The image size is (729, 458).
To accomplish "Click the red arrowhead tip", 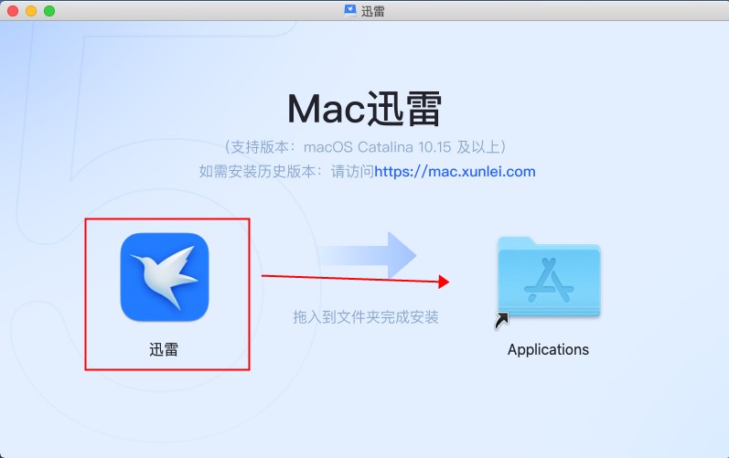I will pyautogui.click(x=446, y=282).
